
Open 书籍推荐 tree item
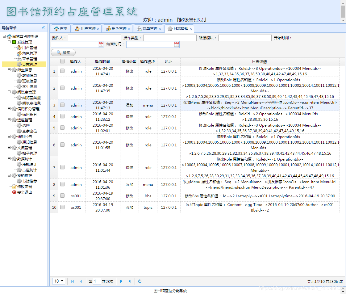click(29, 181)
